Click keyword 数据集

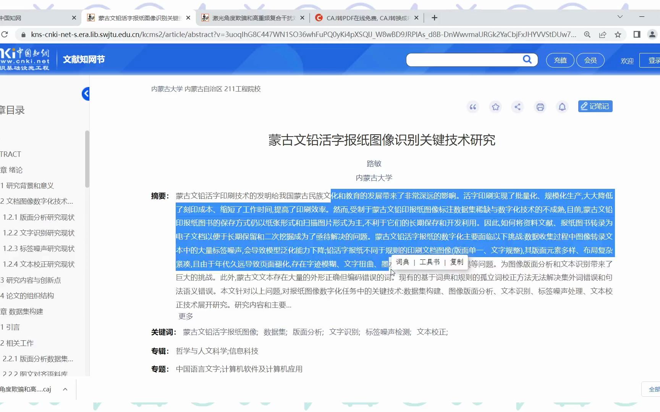(x=275, y=332)
